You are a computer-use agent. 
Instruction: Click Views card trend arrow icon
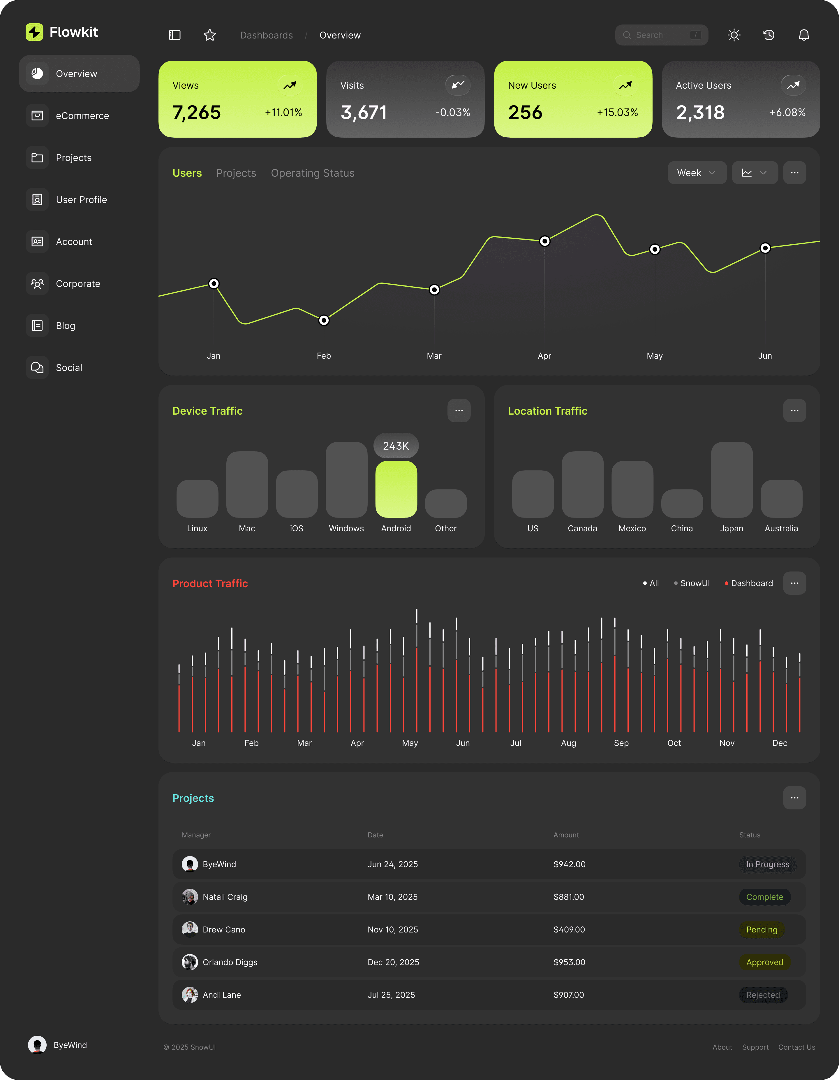pos(290,85)
